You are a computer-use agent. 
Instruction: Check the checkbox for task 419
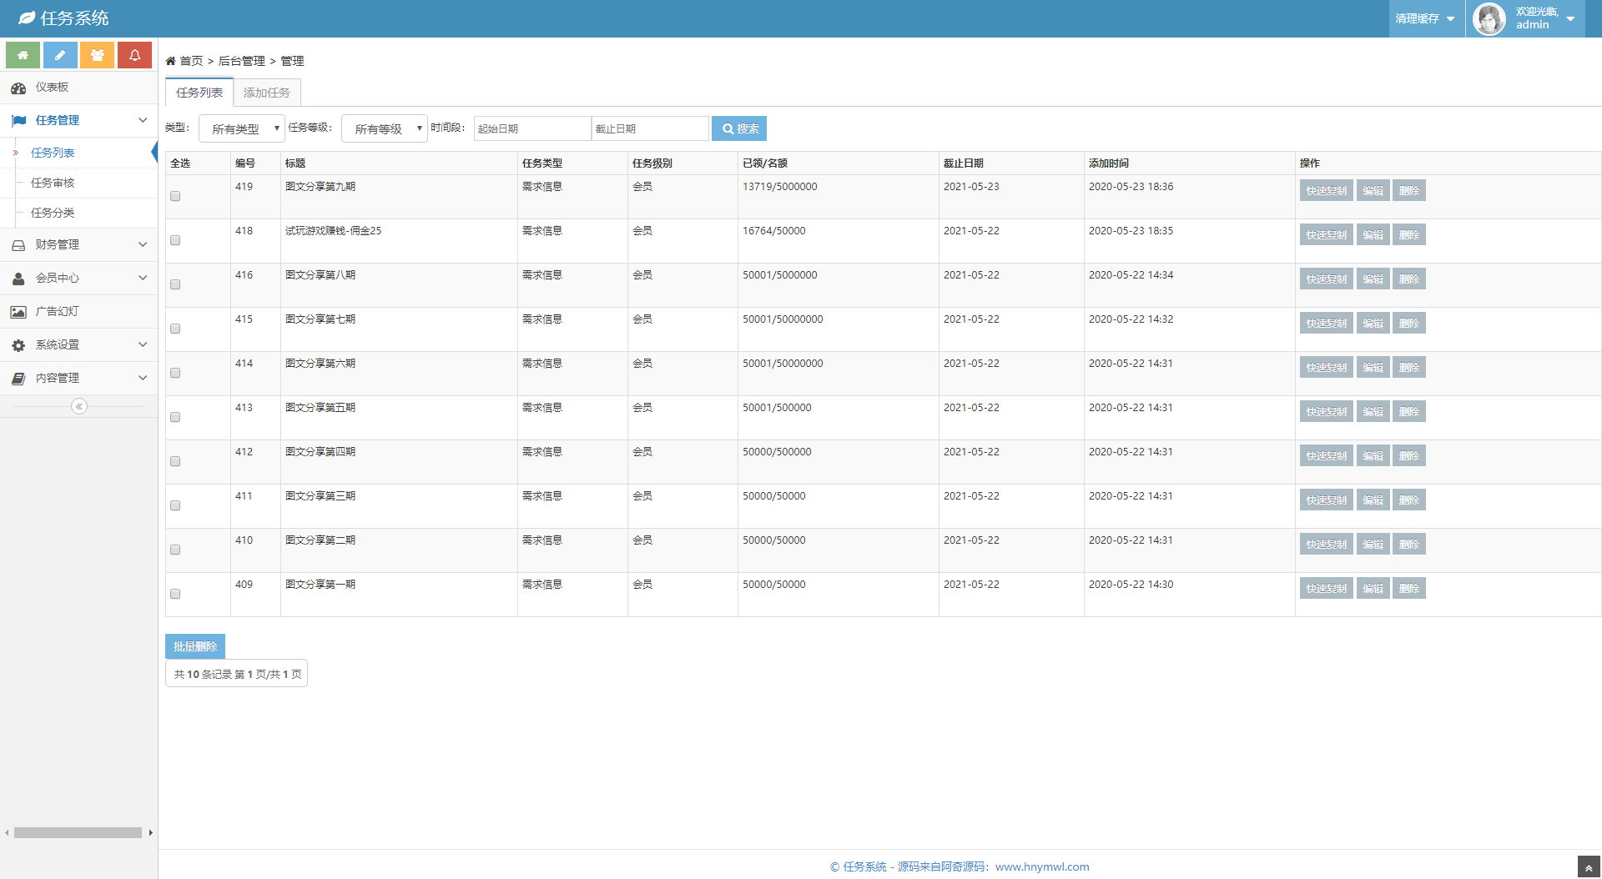pos(175,197)
